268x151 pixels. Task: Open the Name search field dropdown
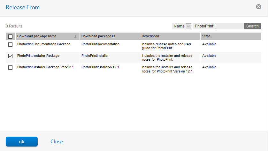[188, 26]
